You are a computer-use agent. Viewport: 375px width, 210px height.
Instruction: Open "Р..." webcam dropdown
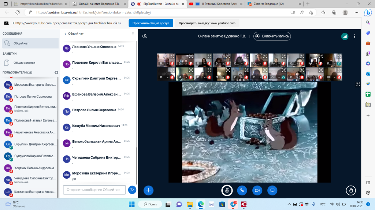point(257,77)
